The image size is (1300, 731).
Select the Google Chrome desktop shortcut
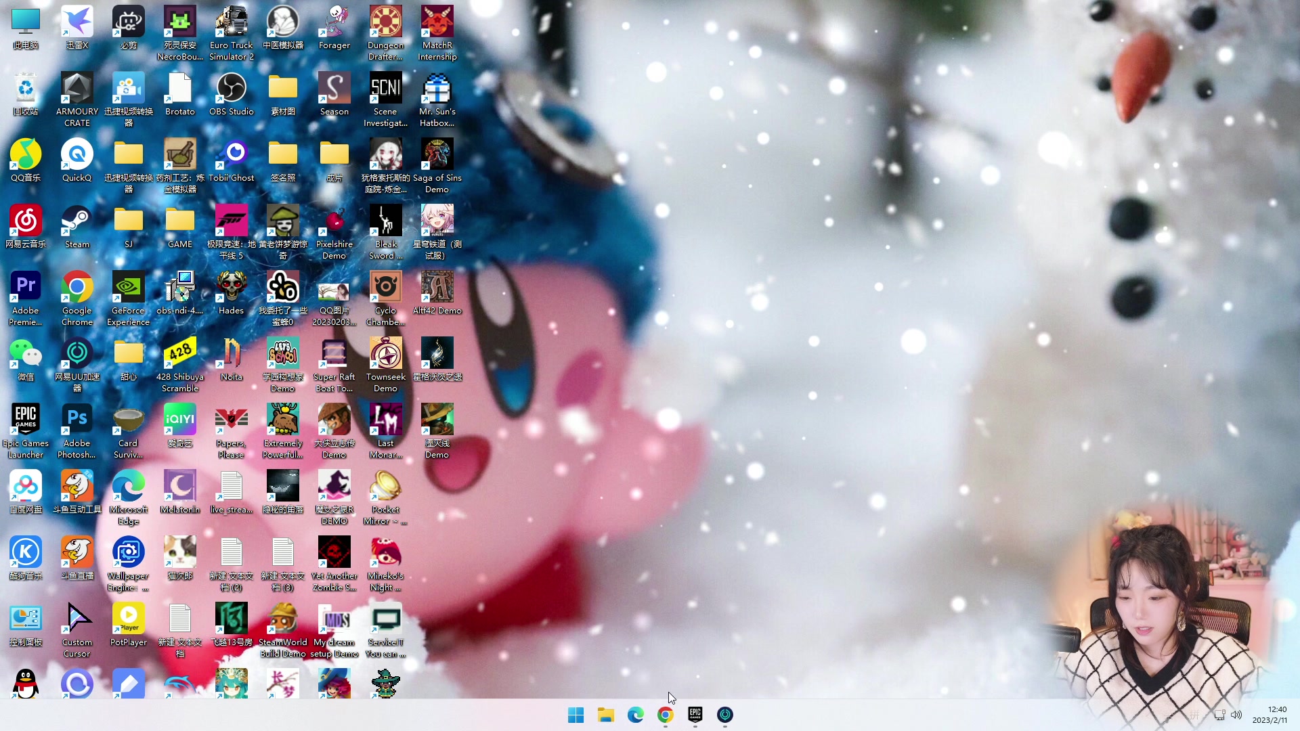point(77,299)
